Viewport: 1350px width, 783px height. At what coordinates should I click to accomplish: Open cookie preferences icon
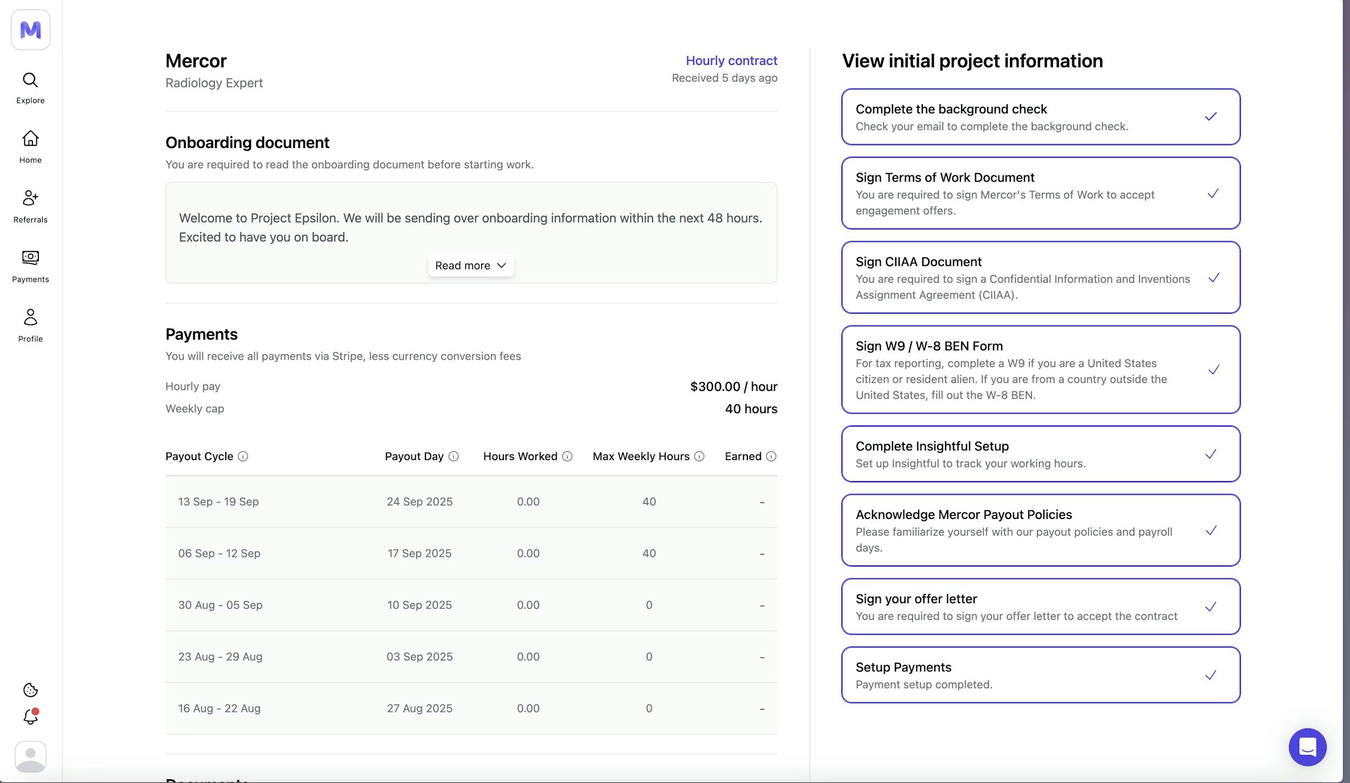[x=30, y=690]
